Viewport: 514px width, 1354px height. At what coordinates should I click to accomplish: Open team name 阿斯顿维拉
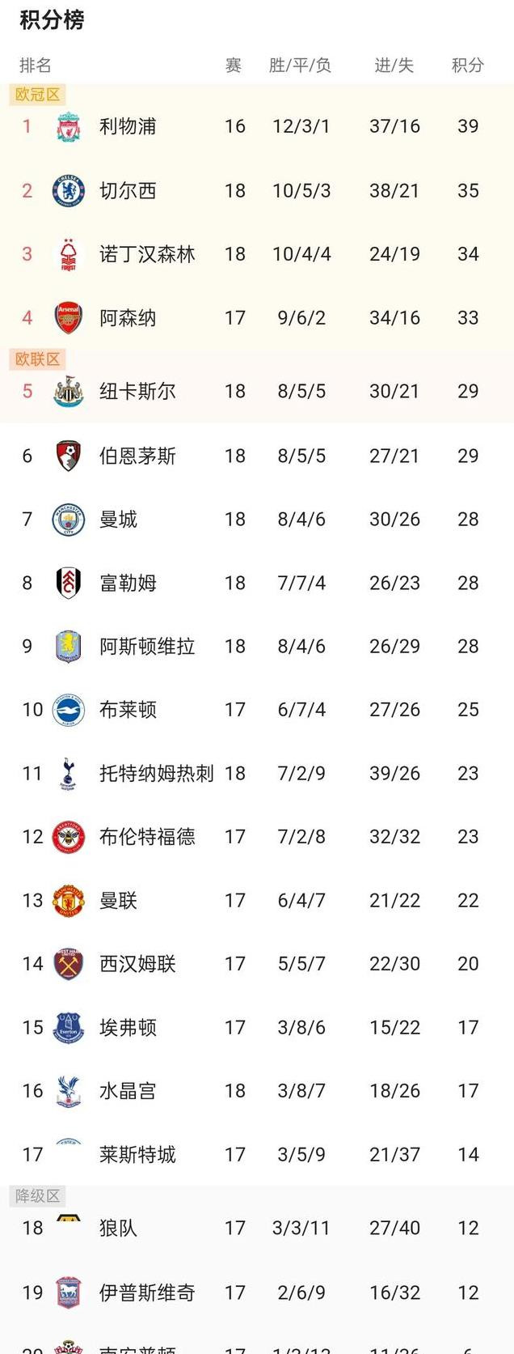pos(147,647)
